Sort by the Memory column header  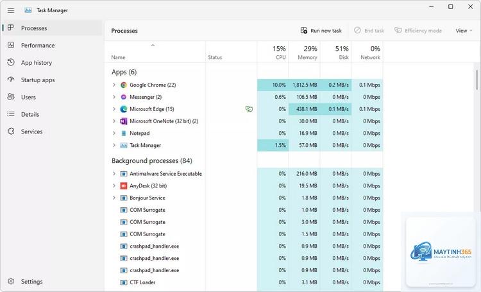point(304,52)
